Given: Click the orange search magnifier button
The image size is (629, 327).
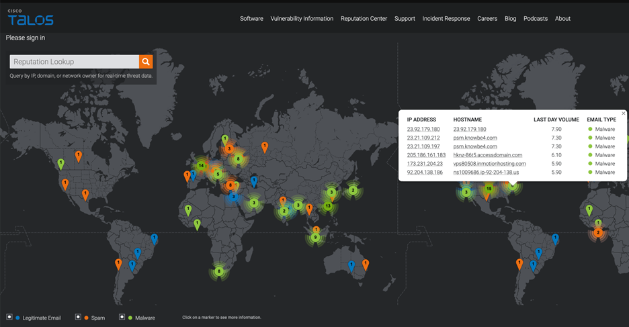Looking at the screenshot, I should point(146,61).
